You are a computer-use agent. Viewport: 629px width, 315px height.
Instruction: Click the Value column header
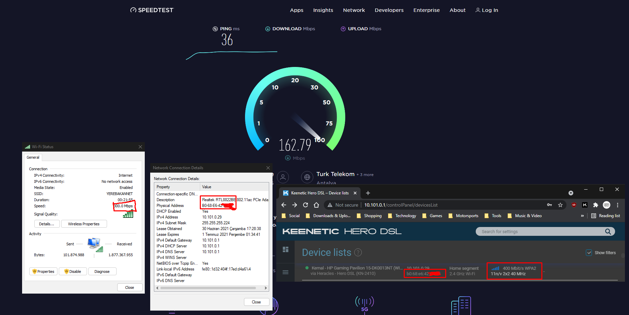pos(234,187)
